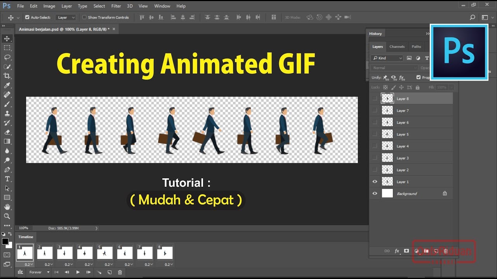Open the Kind filter dropdown

pyautogui.click(x=387, y=58)
